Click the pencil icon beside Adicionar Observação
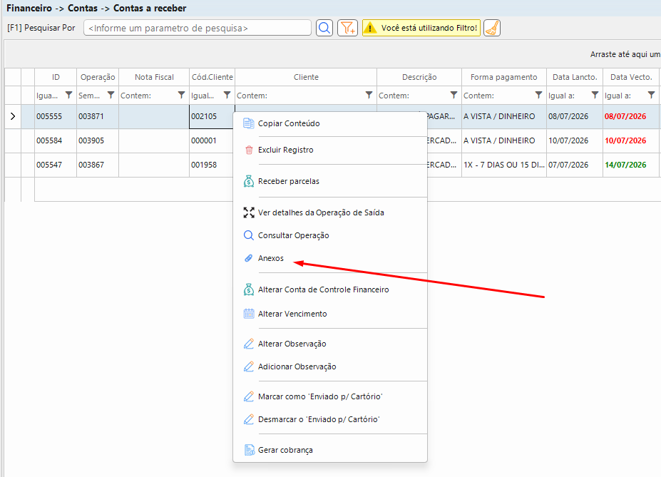Viewport: 661px width, 477px height. click(249, 366)
